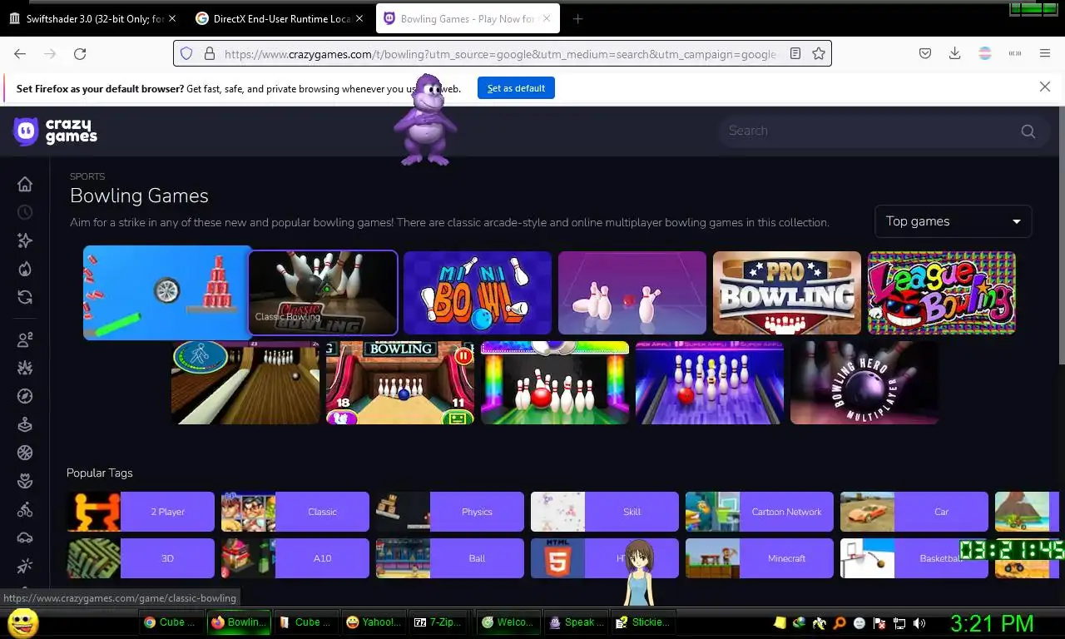Open the Classic tag
The width and height of the screenshot is (1065, 639).
coord(295,512)
